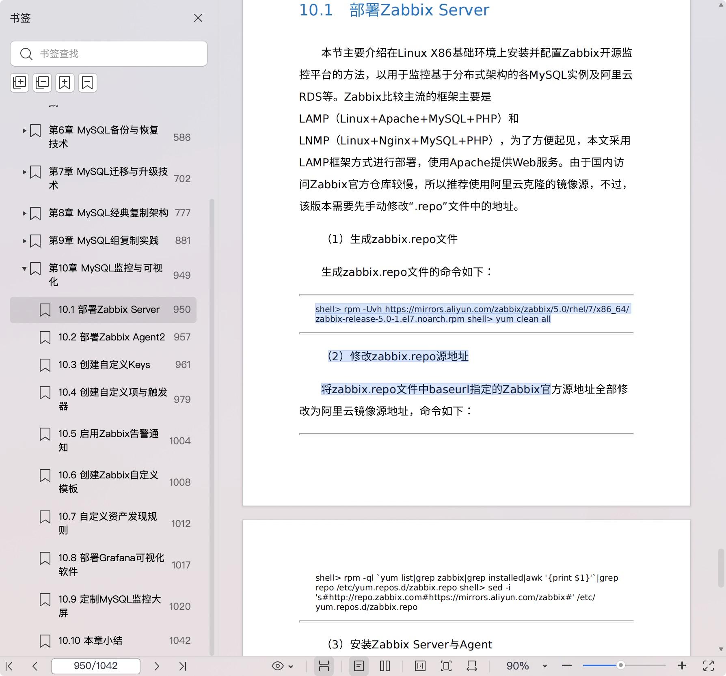
Task: Click highlighted text （2）修改zabbix.repo源地址
Action: pyautogui.click(x=398, y=356)
